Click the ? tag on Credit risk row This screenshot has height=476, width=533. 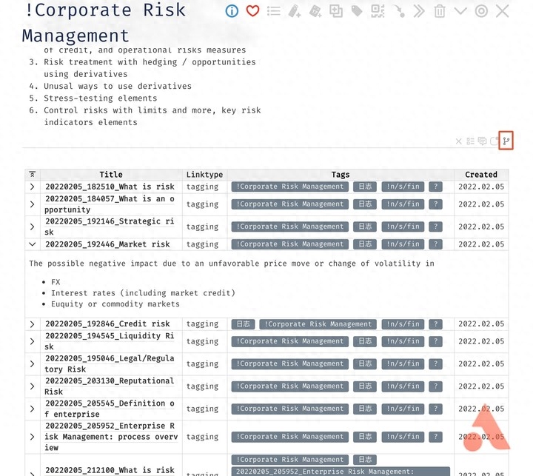(x=435, y=324)
